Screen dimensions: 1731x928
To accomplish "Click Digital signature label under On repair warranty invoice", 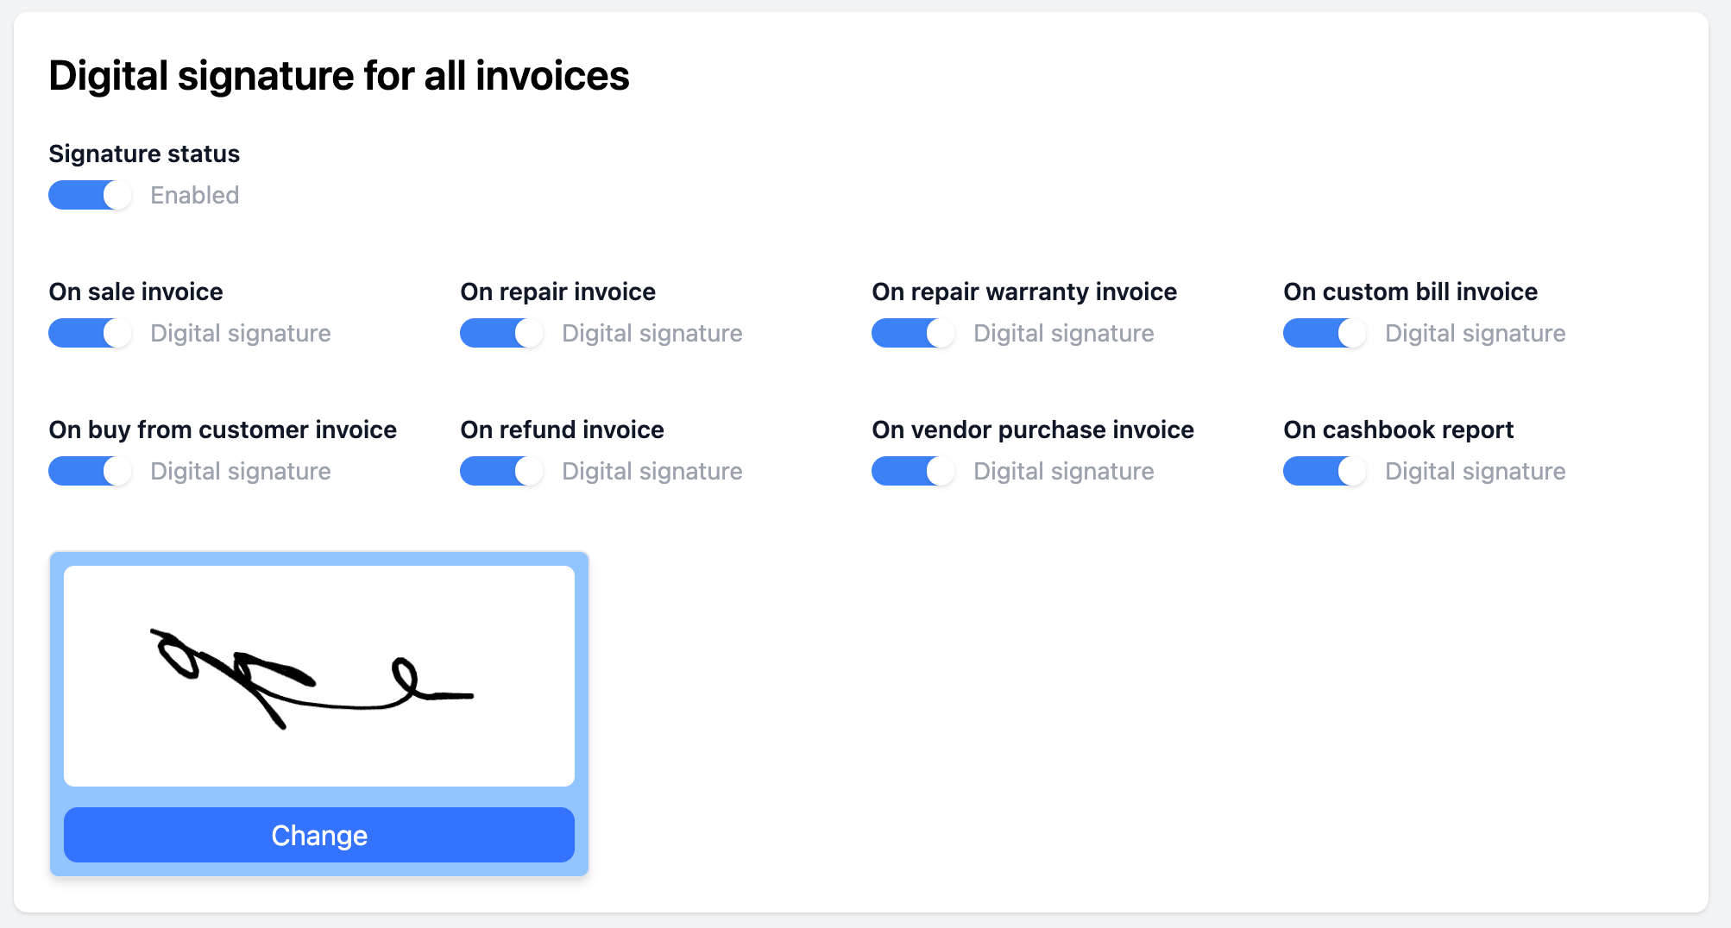I will (1064, 333).
